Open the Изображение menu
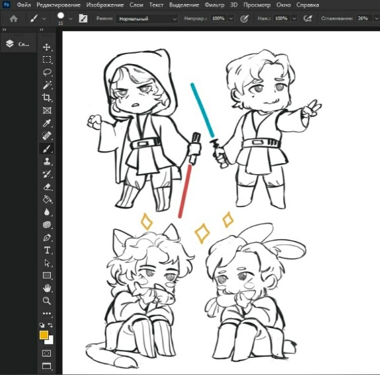380x375 pixels. tap(105, 5)
